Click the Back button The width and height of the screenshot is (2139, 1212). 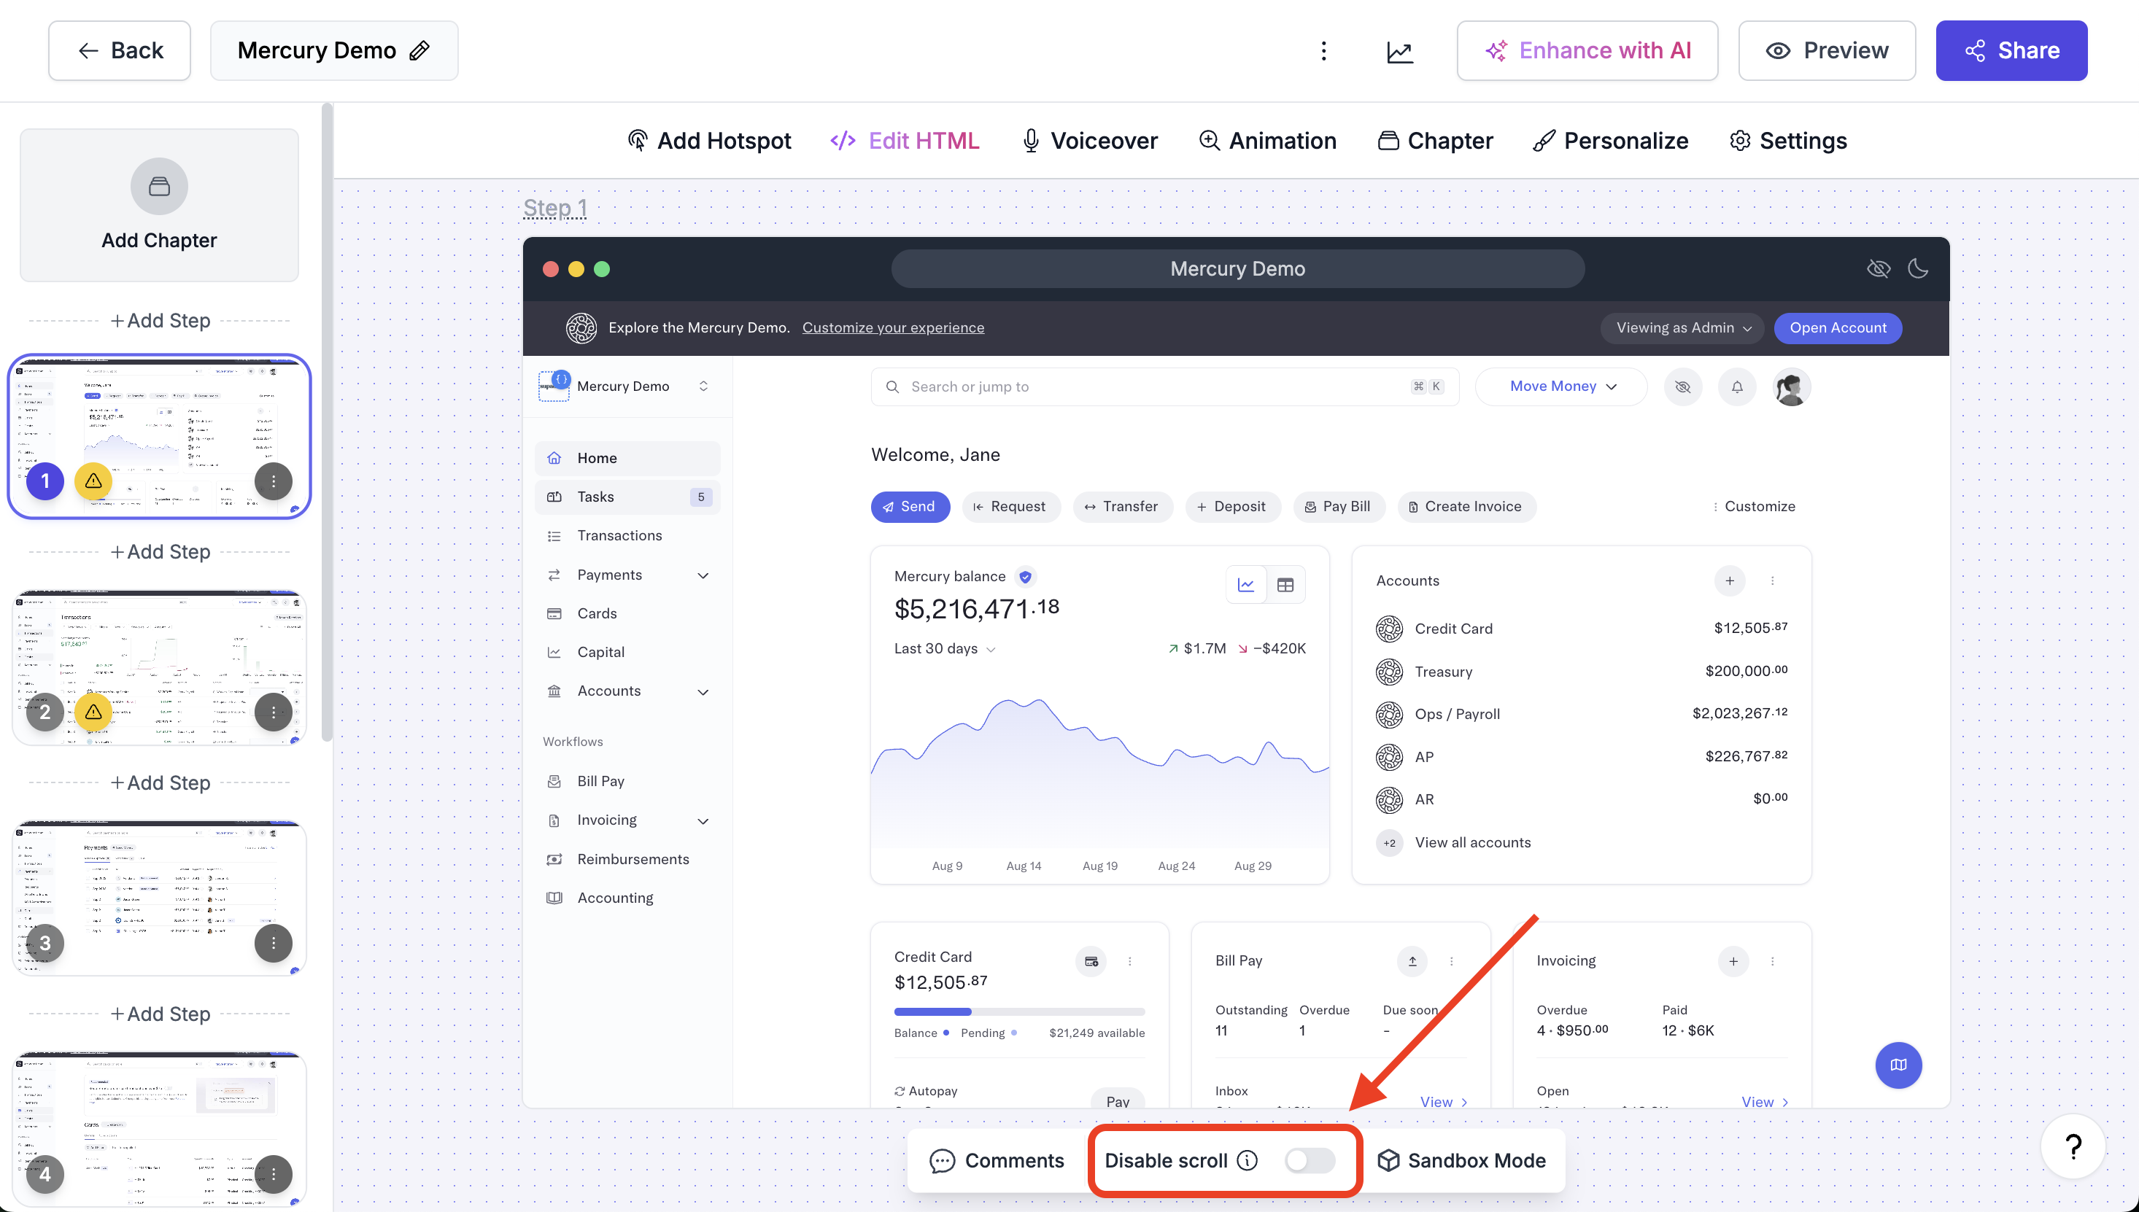click(x=120, y=51)
